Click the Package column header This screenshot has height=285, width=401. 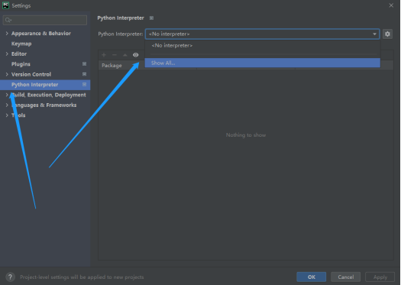[x=112, y=66]
